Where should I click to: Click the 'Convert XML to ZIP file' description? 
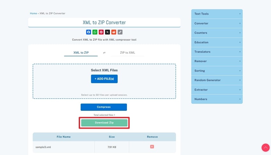[x=104, y=40]
